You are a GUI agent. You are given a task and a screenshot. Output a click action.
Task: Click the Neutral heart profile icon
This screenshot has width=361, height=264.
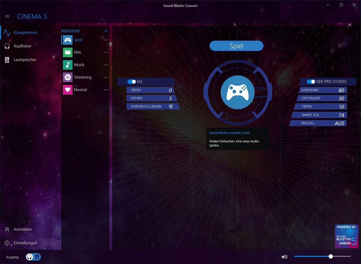[68, 90]
